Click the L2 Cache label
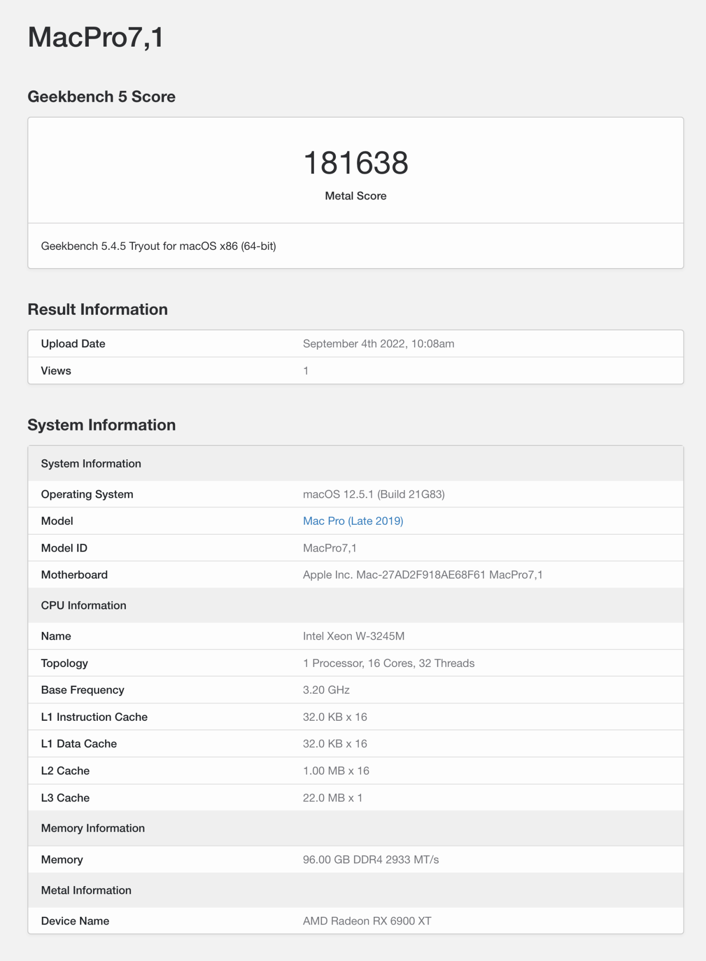The width and height of the screenshot is (706, 961). (65, 771)
